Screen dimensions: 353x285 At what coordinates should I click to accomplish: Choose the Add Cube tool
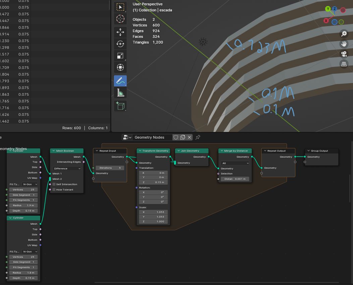pos(120,106)
